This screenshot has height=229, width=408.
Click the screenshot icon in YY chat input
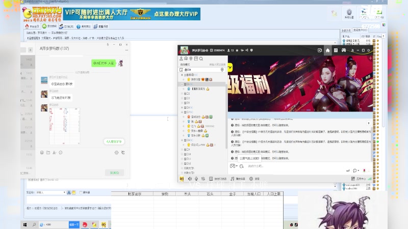click(241, 166)
